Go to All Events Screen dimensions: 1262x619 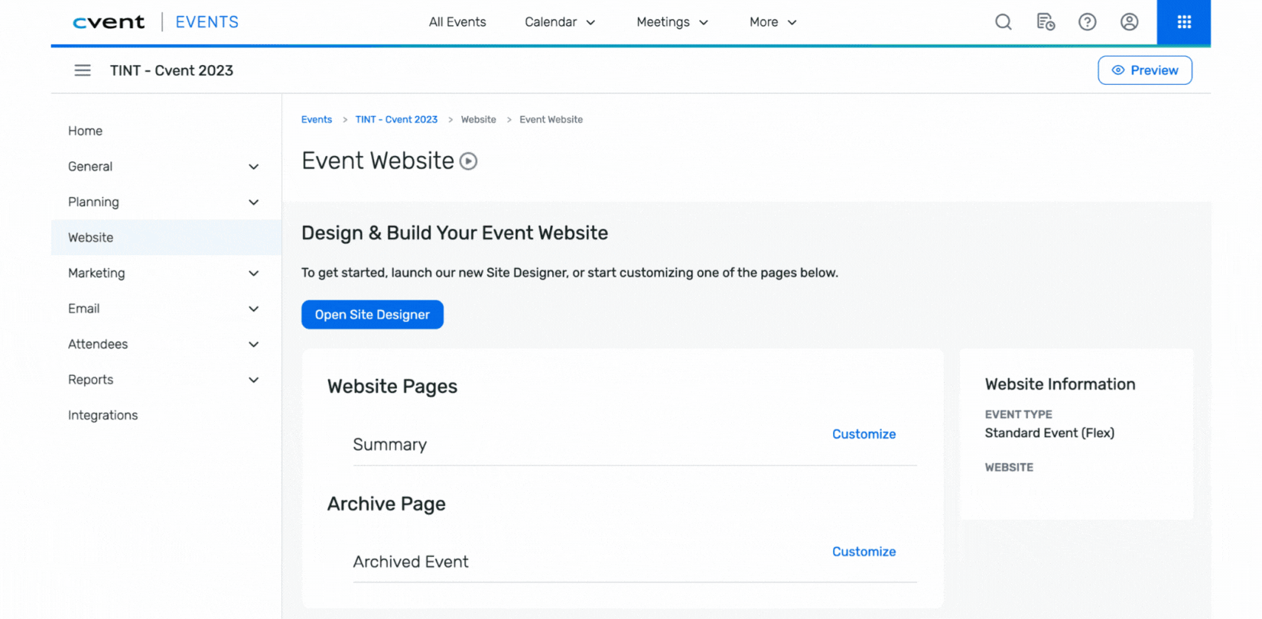[x=457, y=22]
